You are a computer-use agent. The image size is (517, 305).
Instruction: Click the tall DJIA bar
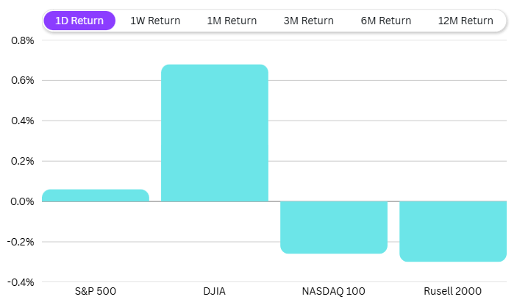[x=215, y=133]
